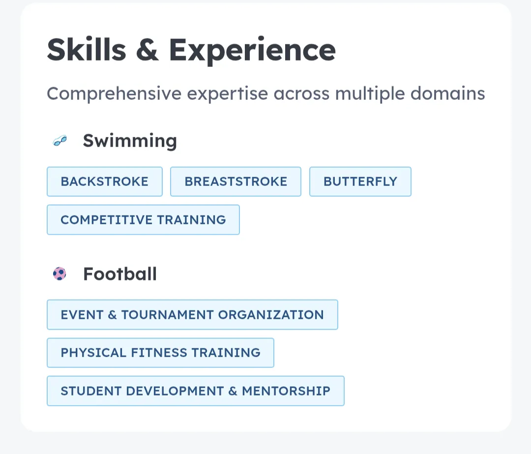This screenshot has height=454, width=531.
Task: Pick STUDENT DEVELOPMENT & MENTORSHIP tag
Action: (196, 391)
